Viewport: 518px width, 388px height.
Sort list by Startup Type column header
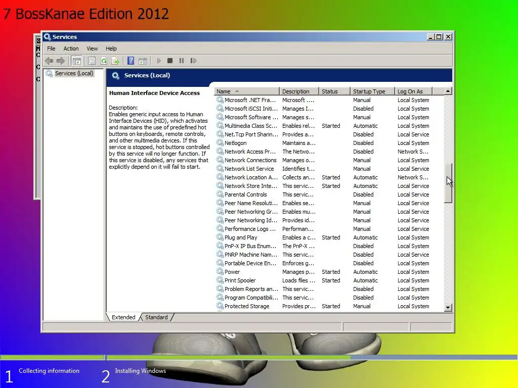[x=372, y=91]
